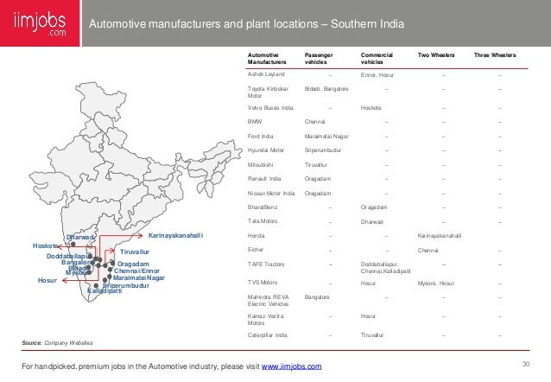Select the 'Hyundai Motor' cell
Screen dimensions: 551x382
266,150
